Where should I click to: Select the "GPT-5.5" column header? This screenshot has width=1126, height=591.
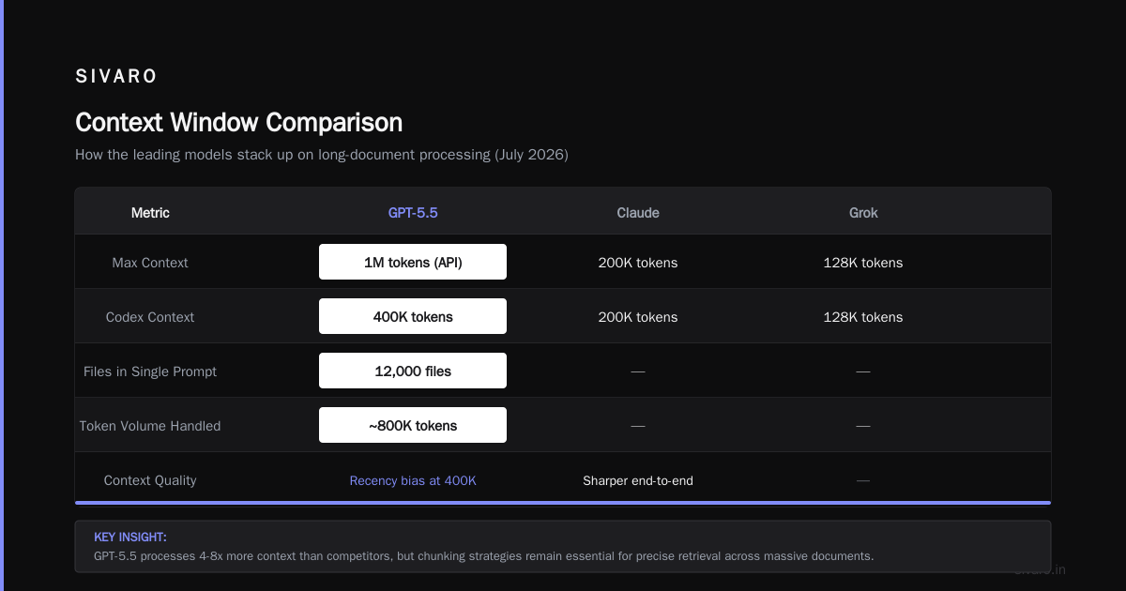[x=413, y=213]
